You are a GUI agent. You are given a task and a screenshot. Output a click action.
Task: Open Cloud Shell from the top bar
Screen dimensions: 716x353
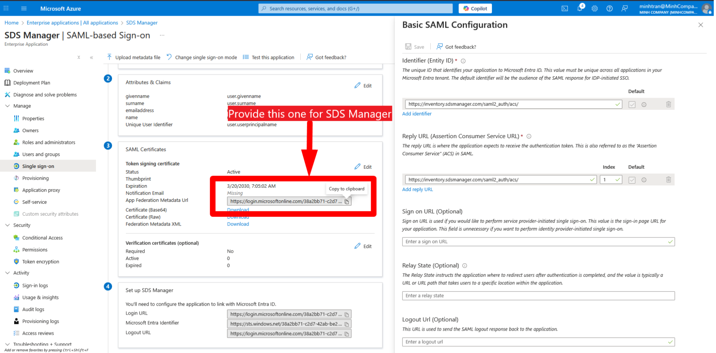pos(565,8)
